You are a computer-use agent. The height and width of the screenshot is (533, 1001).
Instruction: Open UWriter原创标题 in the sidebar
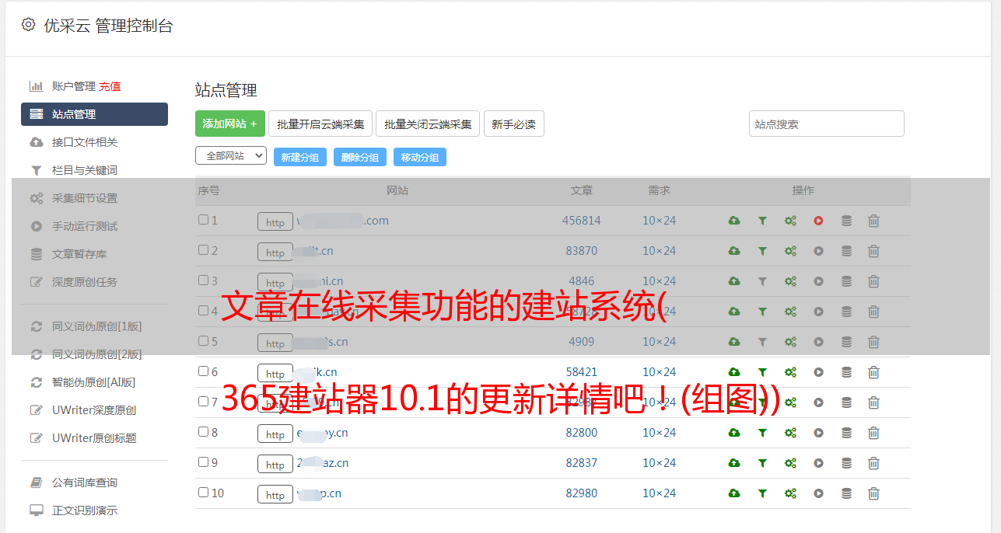(x=94, y=438)
